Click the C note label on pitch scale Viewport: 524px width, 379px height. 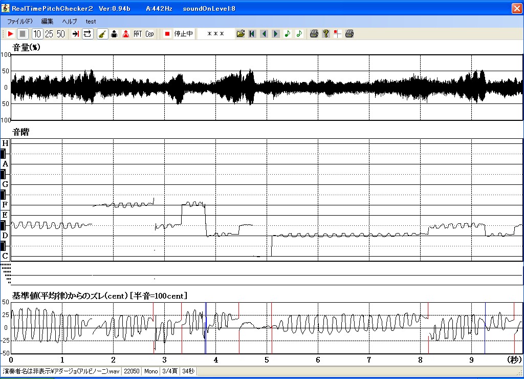click(x=5, y=256)
